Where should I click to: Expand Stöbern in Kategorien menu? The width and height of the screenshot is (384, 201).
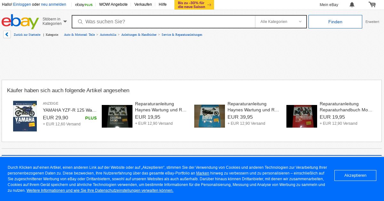55,21
